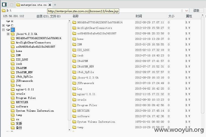Select ArcSightSmartConnectors folder in the tree

point(33,42)
